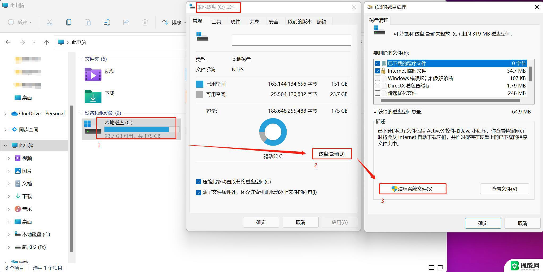The image size is (543, 272).
Task: Expand 同步空间 node in sidebar
Action: click(6, 129)
